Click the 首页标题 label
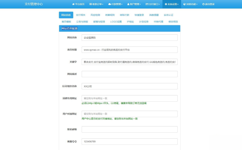This screenshot has height=150, width=242. click(x=72, y=50)
